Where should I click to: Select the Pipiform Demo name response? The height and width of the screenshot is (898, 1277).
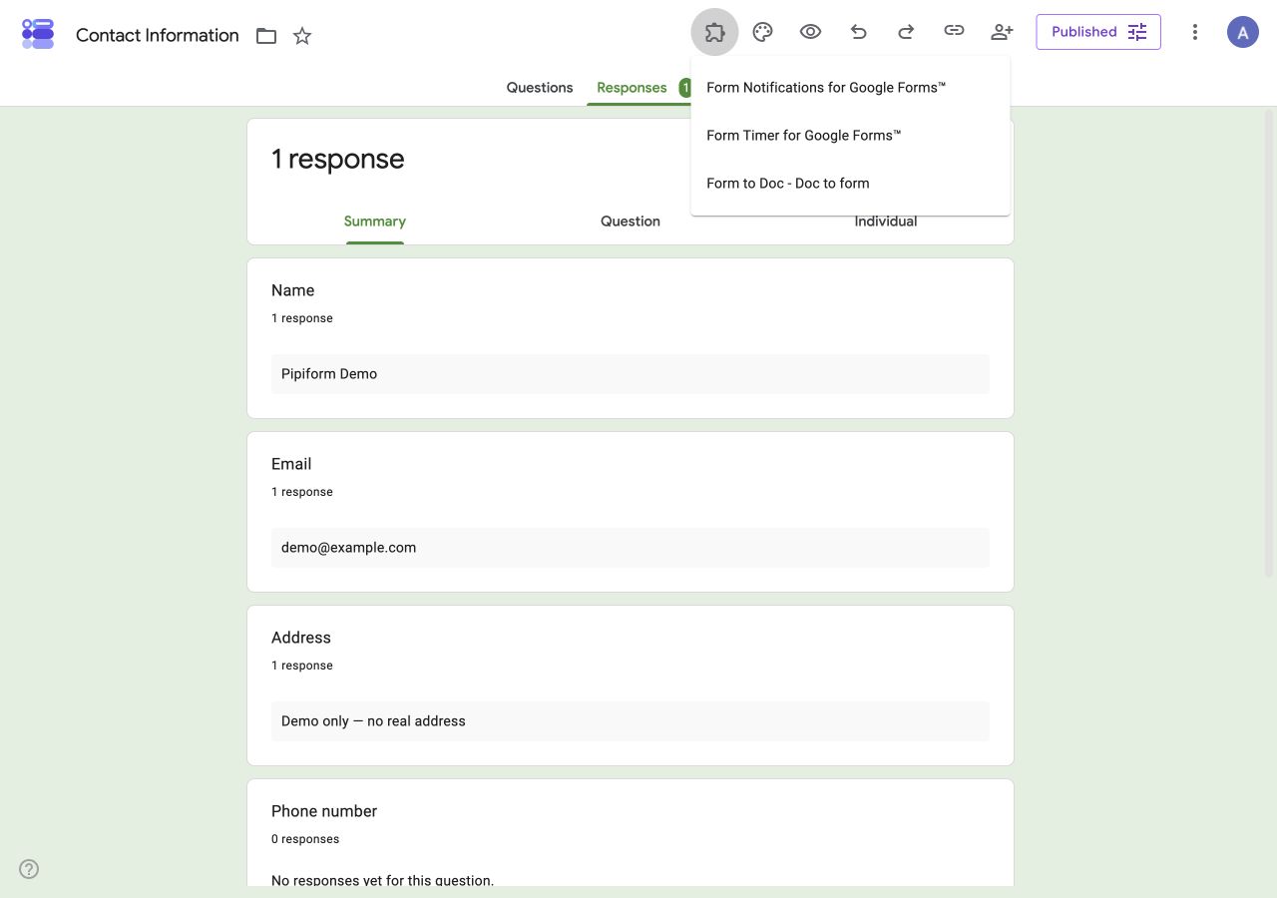click(631, 374)
